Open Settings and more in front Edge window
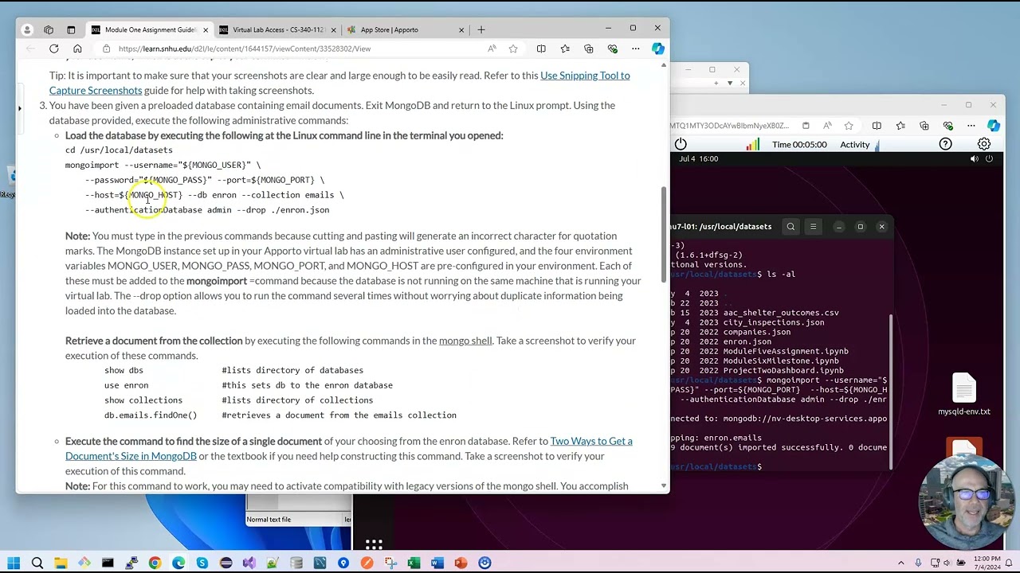 [635, 49]
